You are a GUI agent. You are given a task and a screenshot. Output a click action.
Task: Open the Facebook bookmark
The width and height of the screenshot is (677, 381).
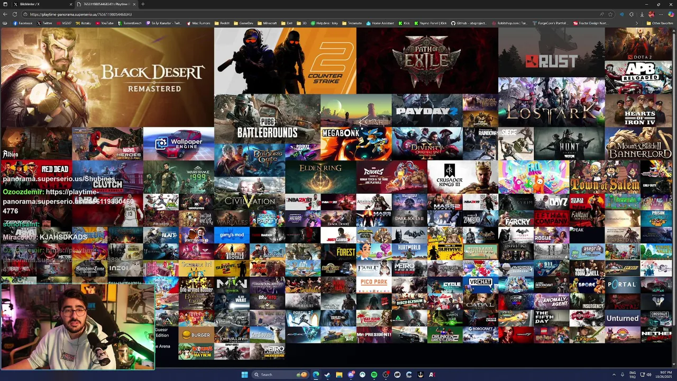tap(23, 23)
